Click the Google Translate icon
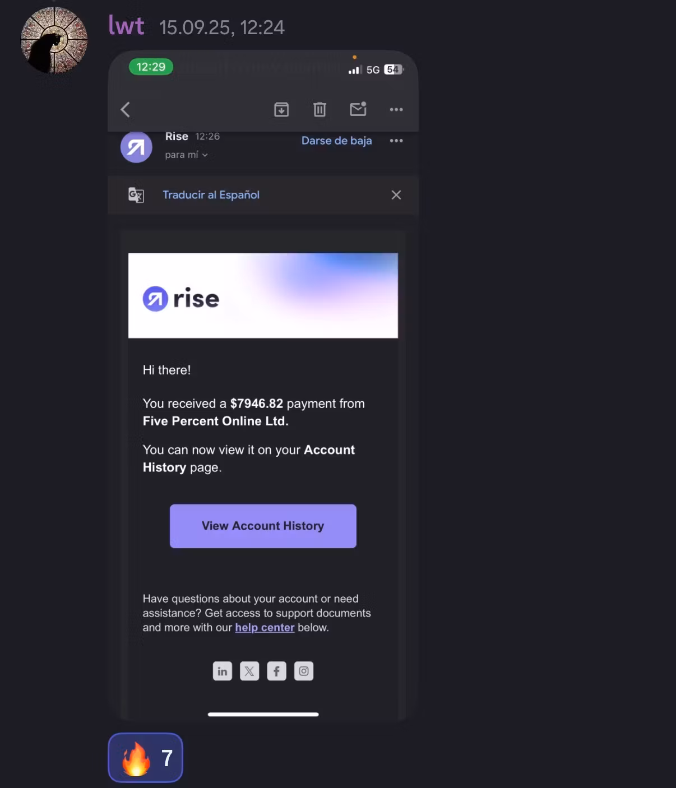 [x=136, y=195]
